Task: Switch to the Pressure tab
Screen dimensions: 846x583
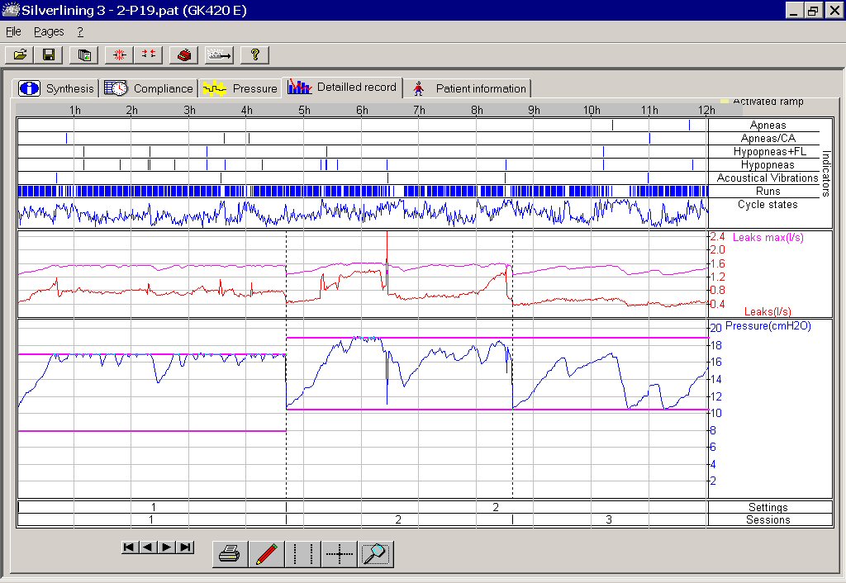Action: 240,88
